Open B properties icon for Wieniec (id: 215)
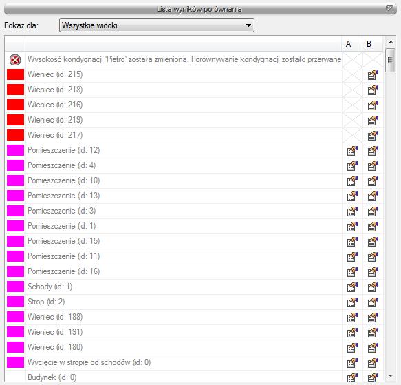This screenshot has width=401, height=385. pyautogui.click(x=373, y=75)
